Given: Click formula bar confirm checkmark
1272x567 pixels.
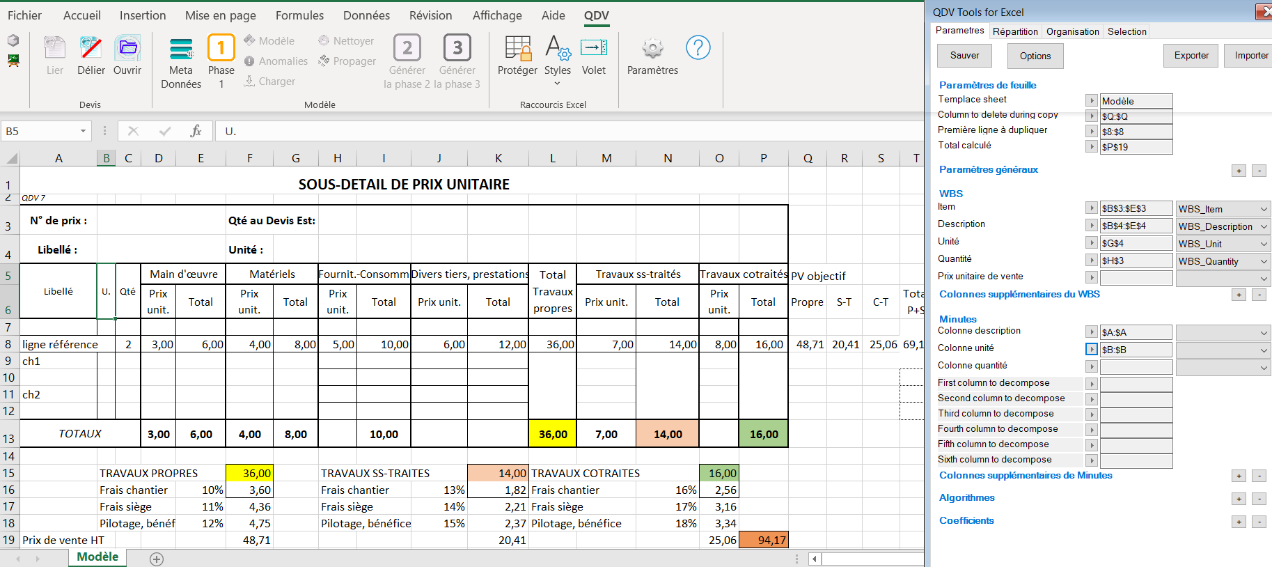Looking at the screenshot, I should pos(165,131).
